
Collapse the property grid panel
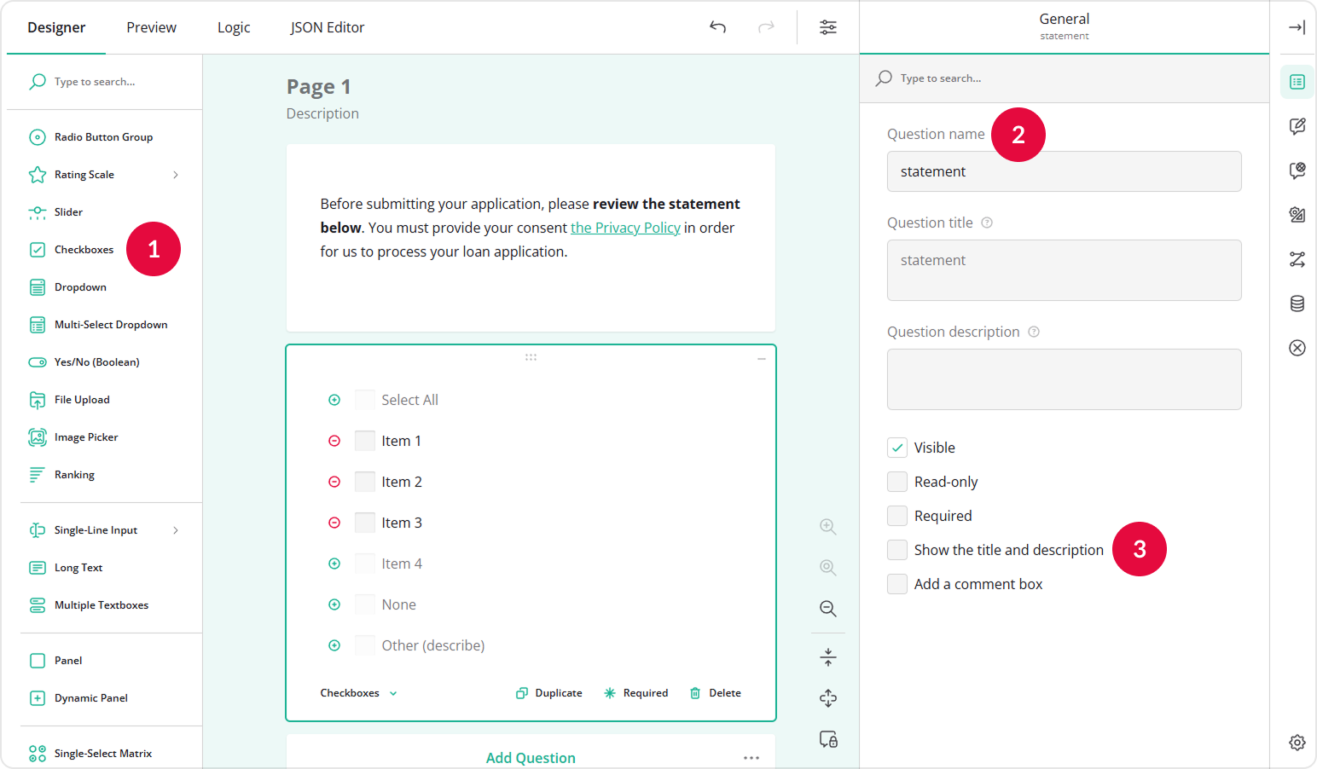tap(1296, 26)
